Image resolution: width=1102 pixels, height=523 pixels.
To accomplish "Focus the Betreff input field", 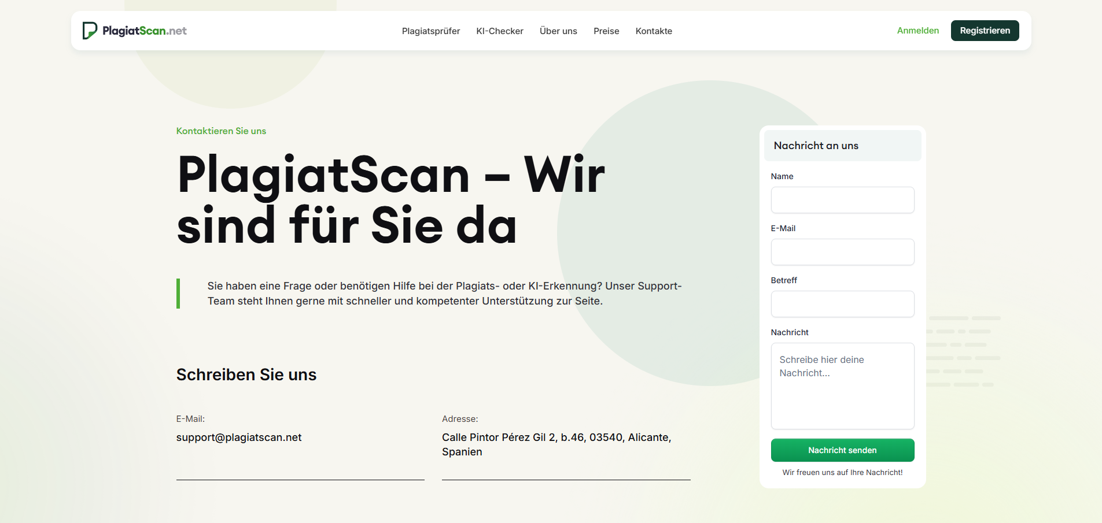I will click(x=843, y=304).
